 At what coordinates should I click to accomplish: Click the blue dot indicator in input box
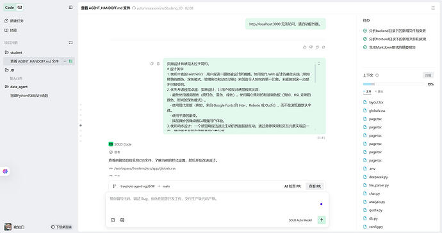pyautogui.click(x=322, y=204)
